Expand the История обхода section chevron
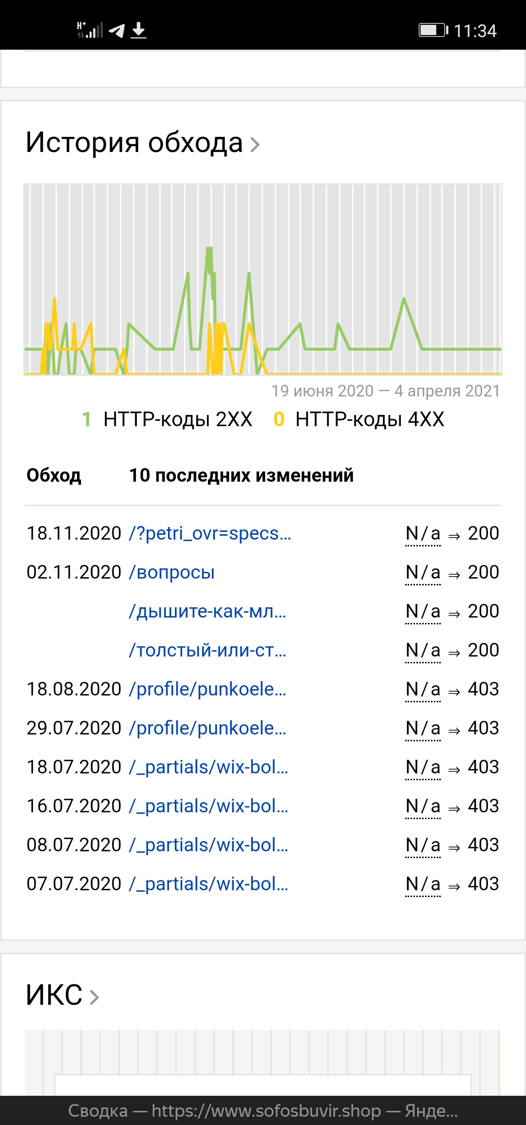 tap(255, 144)
